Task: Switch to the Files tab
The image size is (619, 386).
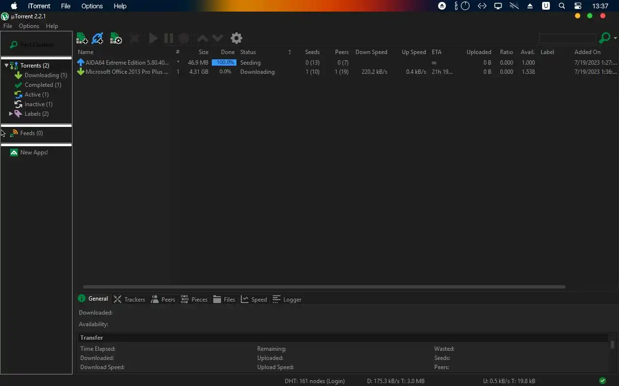Action: (x=224, y=300)
